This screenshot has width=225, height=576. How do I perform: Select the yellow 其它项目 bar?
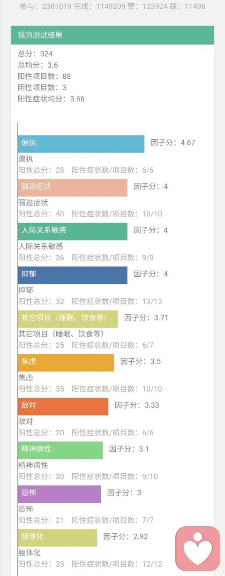point(68,319)
